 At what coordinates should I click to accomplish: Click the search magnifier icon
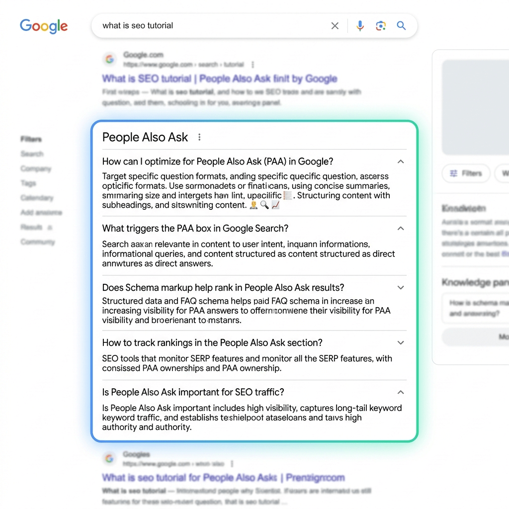[x=401, y=25]
